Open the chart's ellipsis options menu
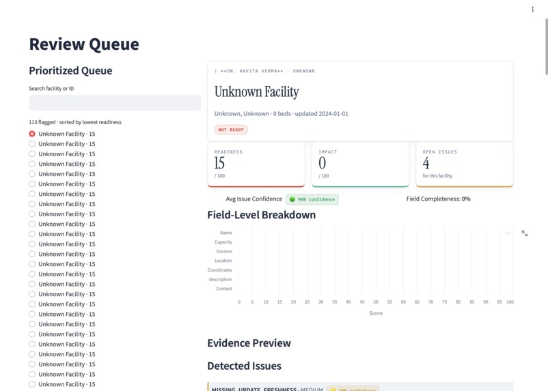This screenshot has height=391, width=548. [508, 233]
